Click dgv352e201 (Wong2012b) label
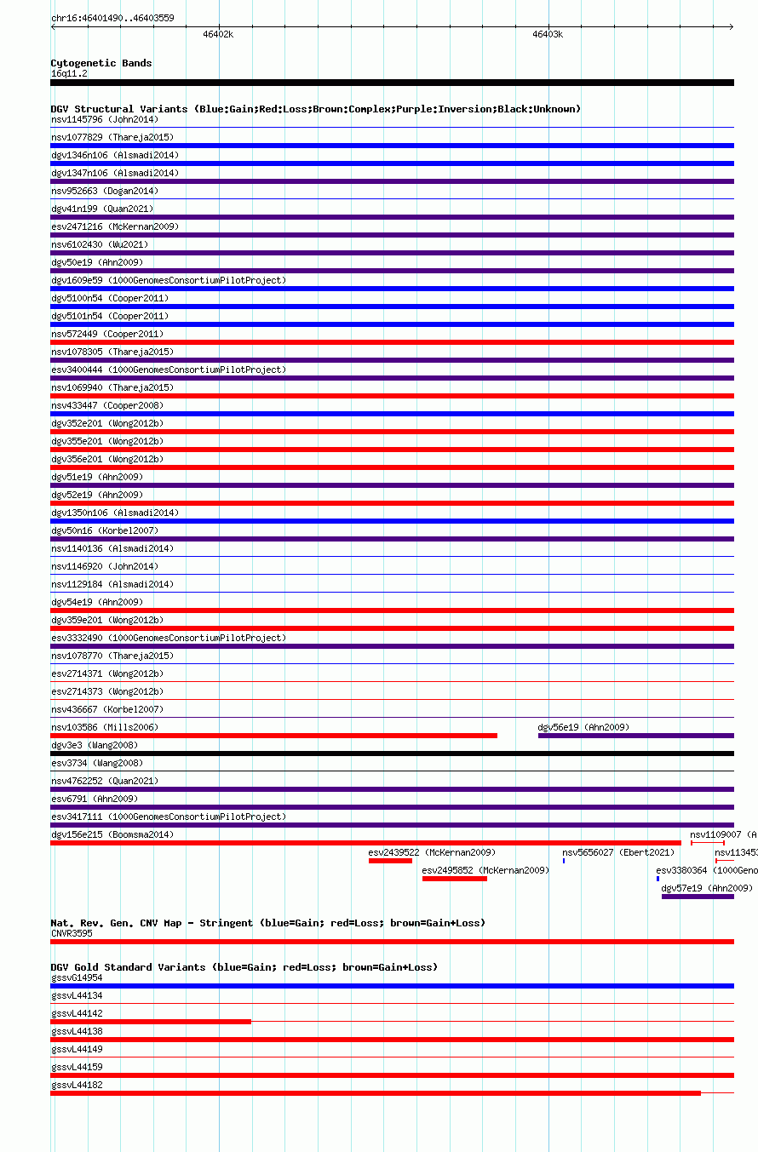The image size is (758, 1152). tap(107, 423)
